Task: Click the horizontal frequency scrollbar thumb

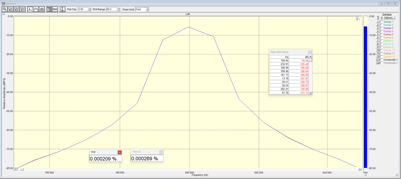Action: 22,169
